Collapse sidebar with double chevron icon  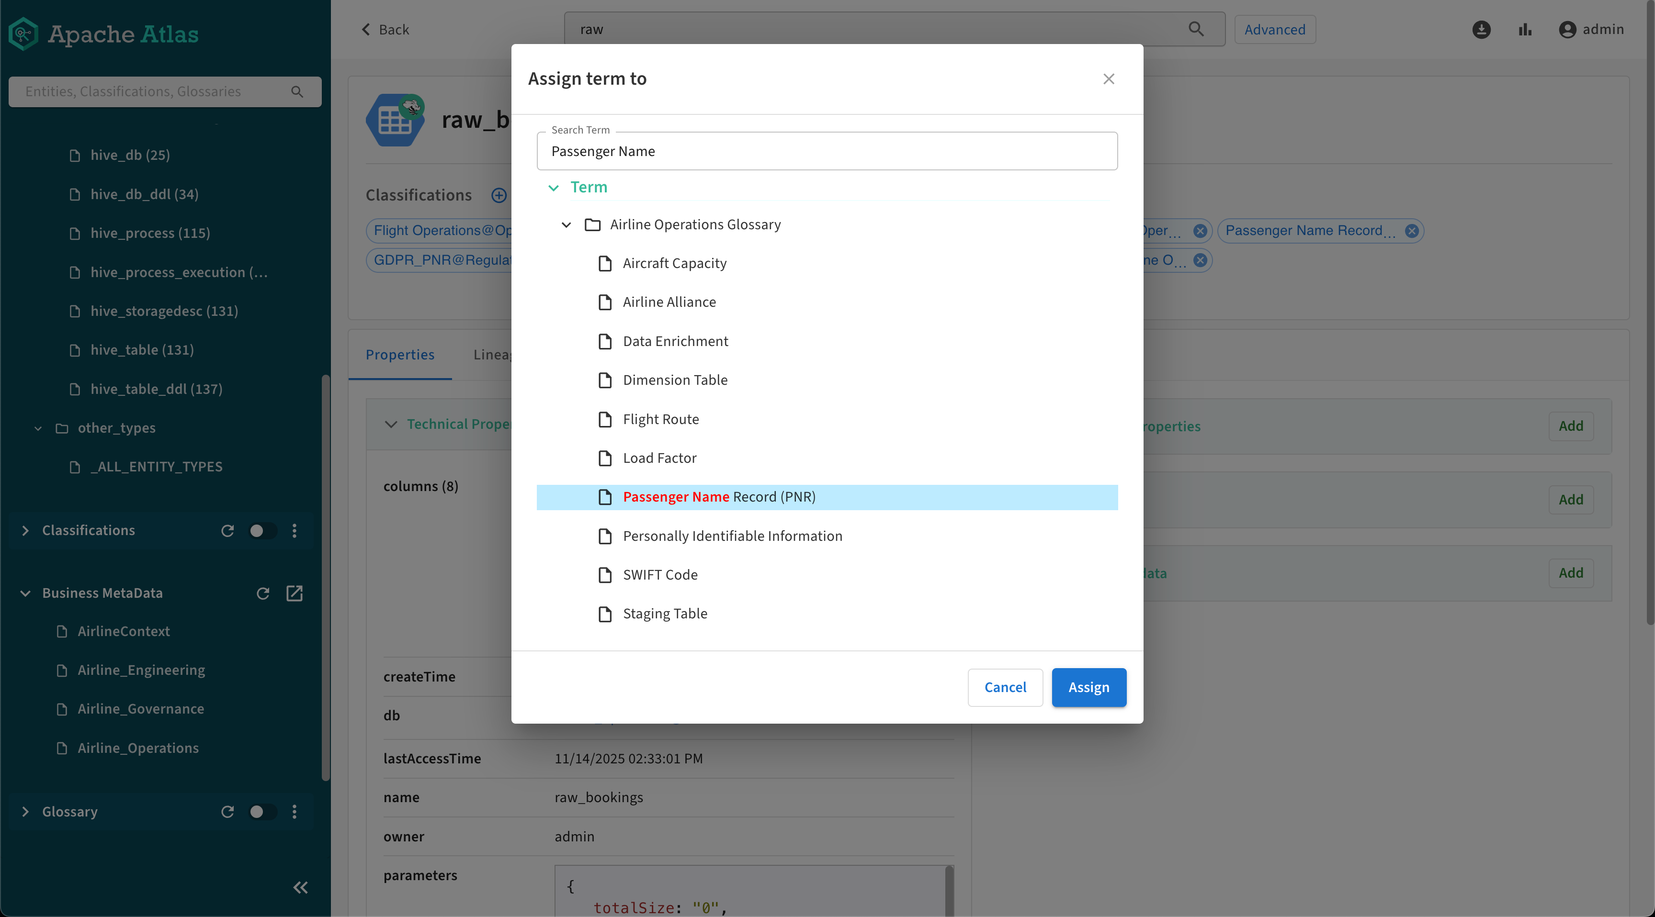click(x=300, y=887)
